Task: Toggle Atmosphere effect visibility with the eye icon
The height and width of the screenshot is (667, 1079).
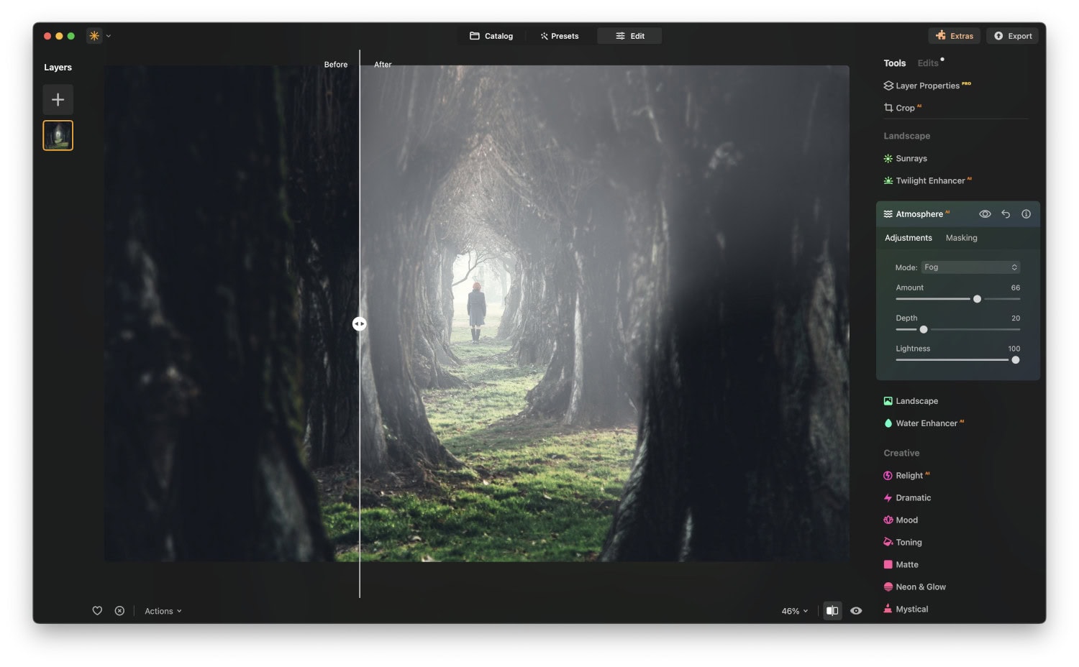Action: (985, 213)
